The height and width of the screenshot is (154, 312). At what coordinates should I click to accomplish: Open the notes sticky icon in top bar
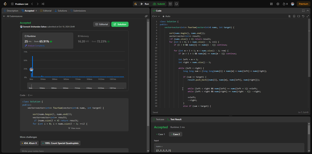point(177,4)
